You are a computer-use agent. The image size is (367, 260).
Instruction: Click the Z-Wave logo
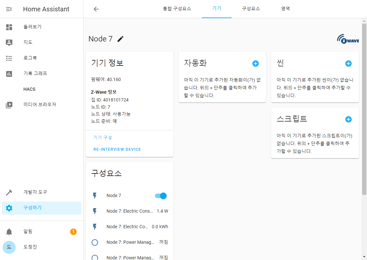tap(348, 39)
